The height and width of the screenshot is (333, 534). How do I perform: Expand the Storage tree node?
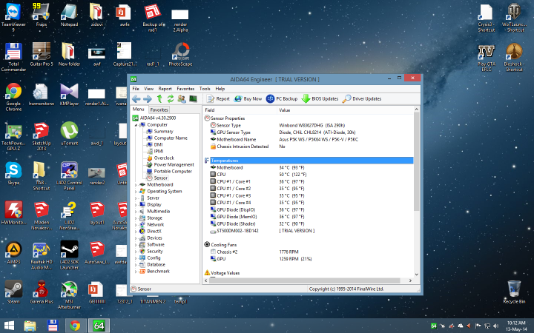pos(136,218)
